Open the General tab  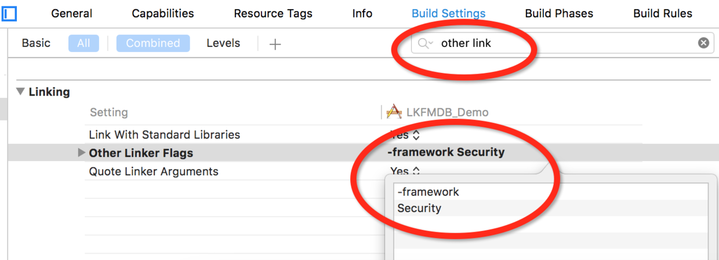[x=72, y=13]
